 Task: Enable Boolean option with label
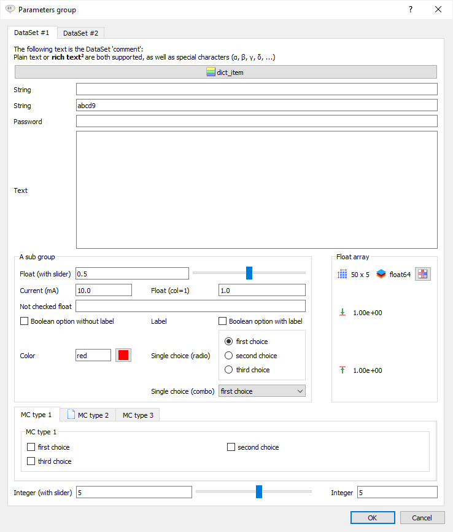pos(222,321)
